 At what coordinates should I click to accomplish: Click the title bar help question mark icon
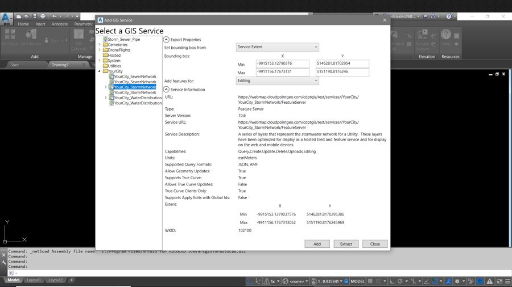449,16
